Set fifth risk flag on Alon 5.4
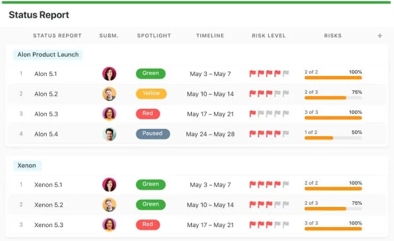This screenshot has height=241, width=394. click(285, 133)
